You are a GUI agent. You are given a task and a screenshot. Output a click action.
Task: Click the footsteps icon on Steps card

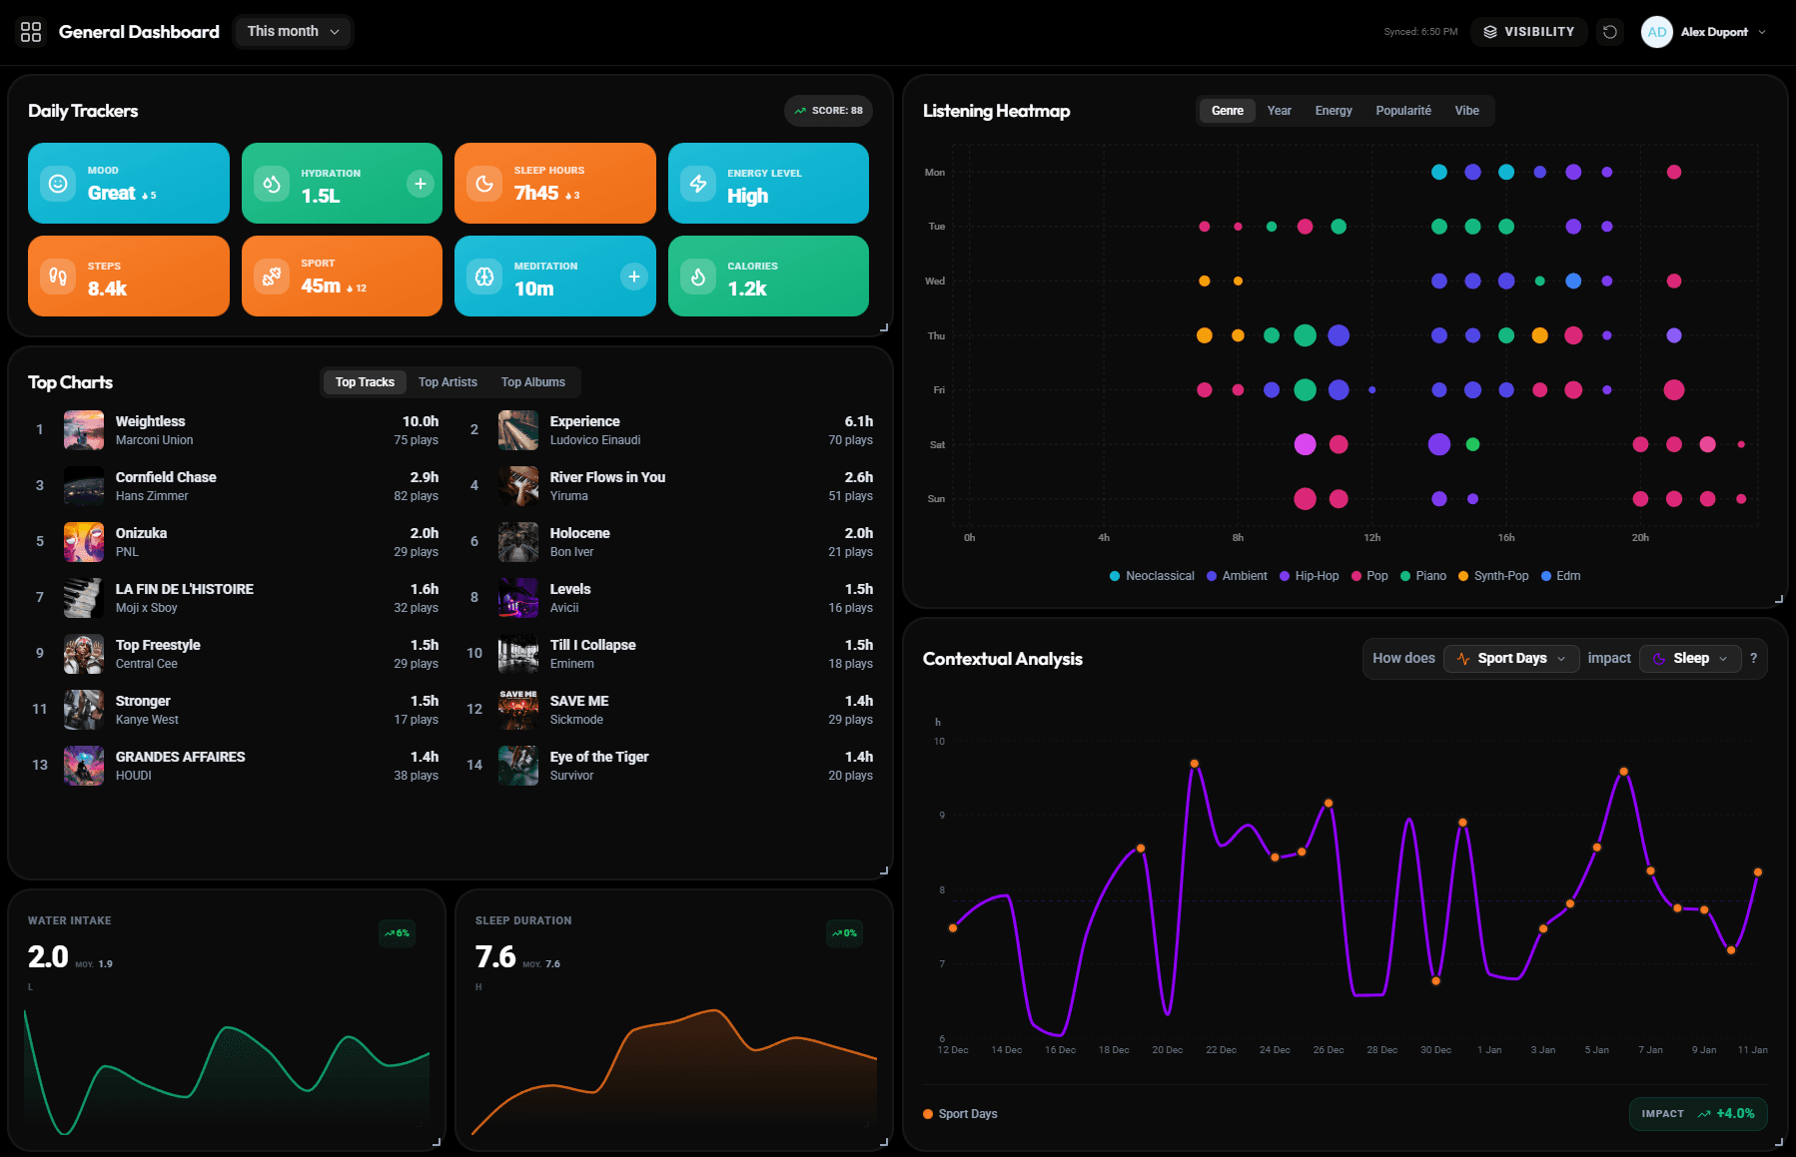pyautogui.click(x=58, y=277)
